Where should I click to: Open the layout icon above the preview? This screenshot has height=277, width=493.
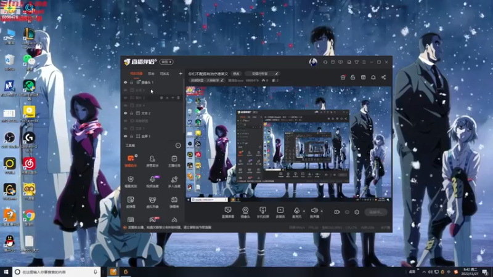(363, 78)
